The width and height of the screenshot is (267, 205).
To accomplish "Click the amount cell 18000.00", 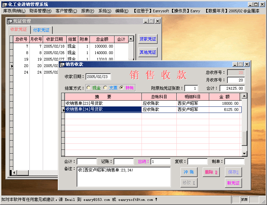I will click(224, 103).
